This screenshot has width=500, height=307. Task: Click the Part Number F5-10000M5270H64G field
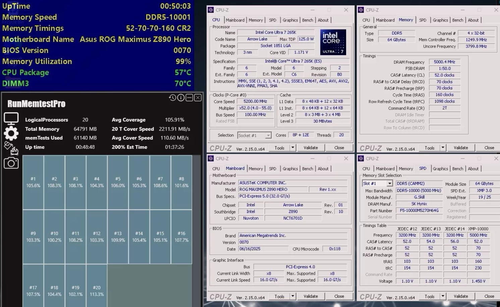coord(419,210)
